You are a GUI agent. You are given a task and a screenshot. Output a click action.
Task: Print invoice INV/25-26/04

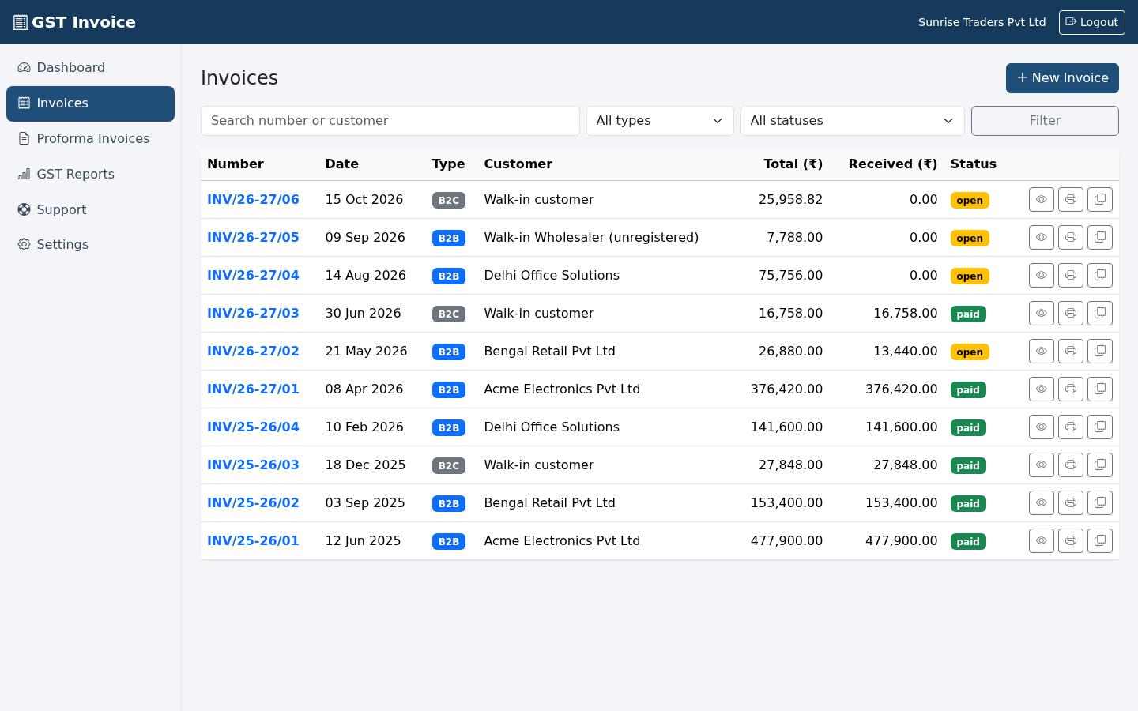pyautogui.click(x=1071, y=427)
